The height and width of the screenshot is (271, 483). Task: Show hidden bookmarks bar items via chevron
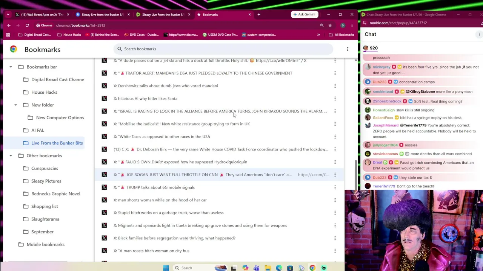[x=318, y=35]
